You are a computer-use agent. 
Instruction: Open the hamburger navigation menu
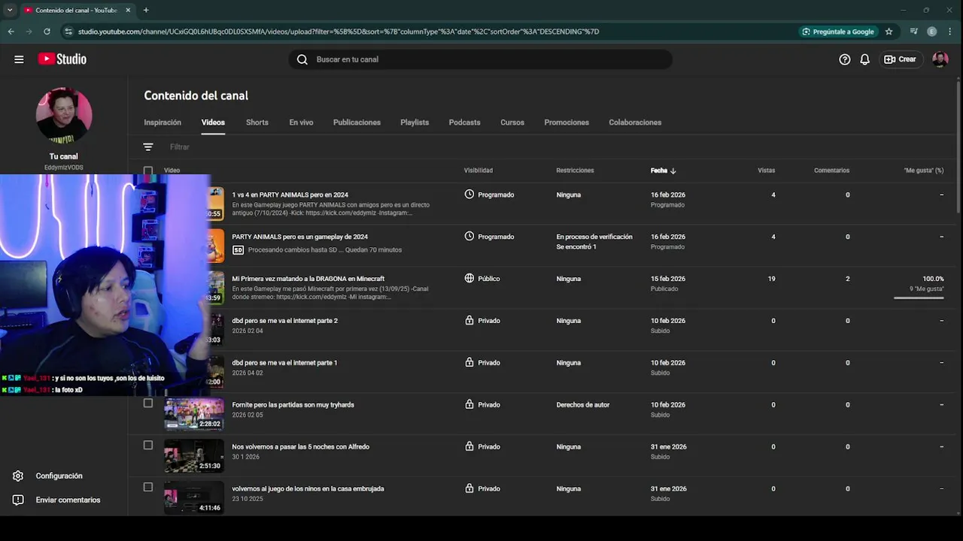pos(19,59)
